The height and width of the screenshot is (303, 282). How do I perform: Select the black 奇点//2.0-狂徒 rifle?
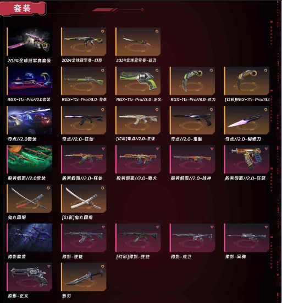pos(84,120)
